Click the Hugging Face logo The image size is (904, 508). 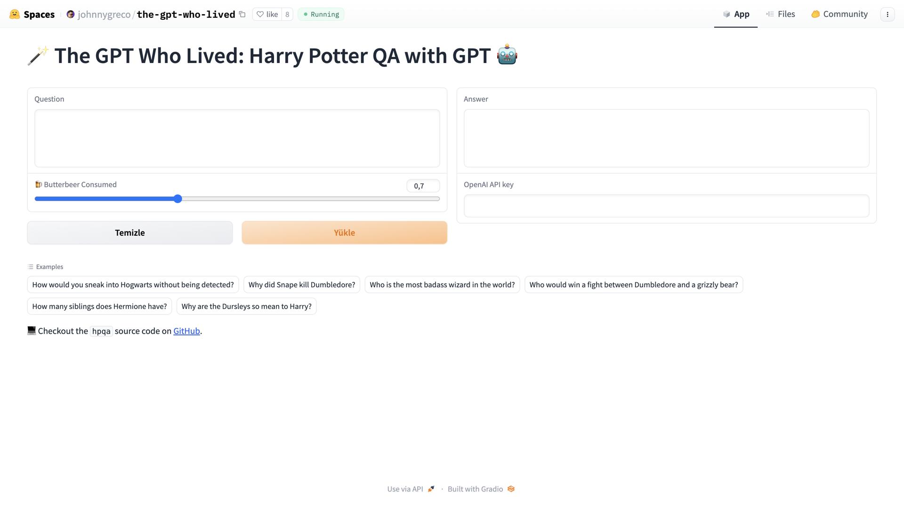click(x=15, y=14)
